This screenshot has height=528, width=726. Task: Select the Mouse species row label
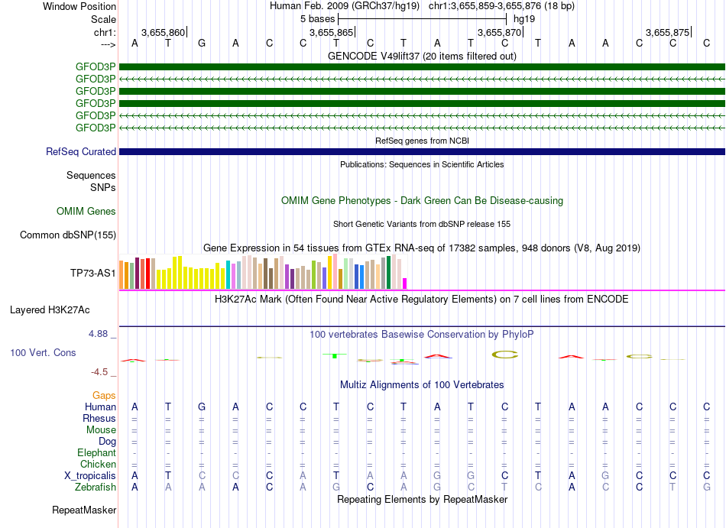pyautogui.click(x=101, y=430)
